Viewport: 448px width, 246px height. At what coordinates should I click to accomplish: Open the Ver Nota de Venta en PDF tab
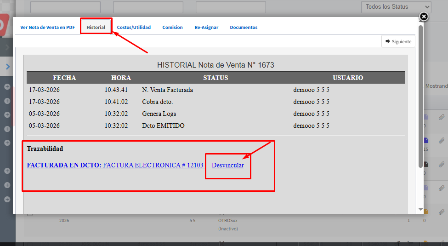tap(47, 28)
